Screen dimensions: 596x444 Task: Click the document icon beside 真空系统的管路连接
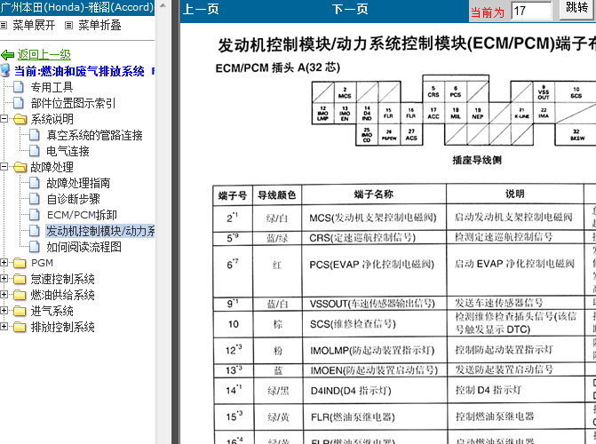pyautogui.click(x=35, y=135)
